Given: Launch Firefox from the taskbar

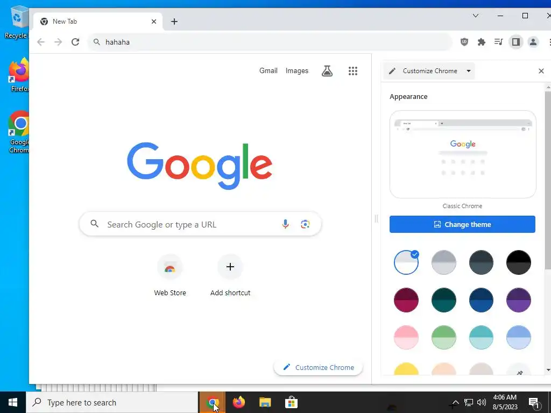Looking at the screenshot, I should tap(239, 402).
